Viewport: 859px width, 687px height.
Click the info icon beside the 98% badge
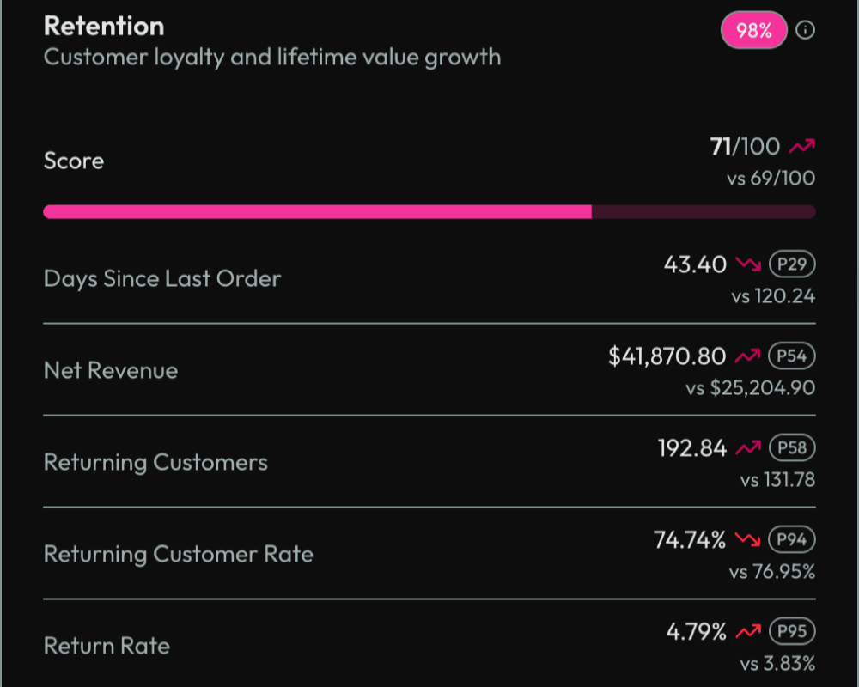coord(806,28)
